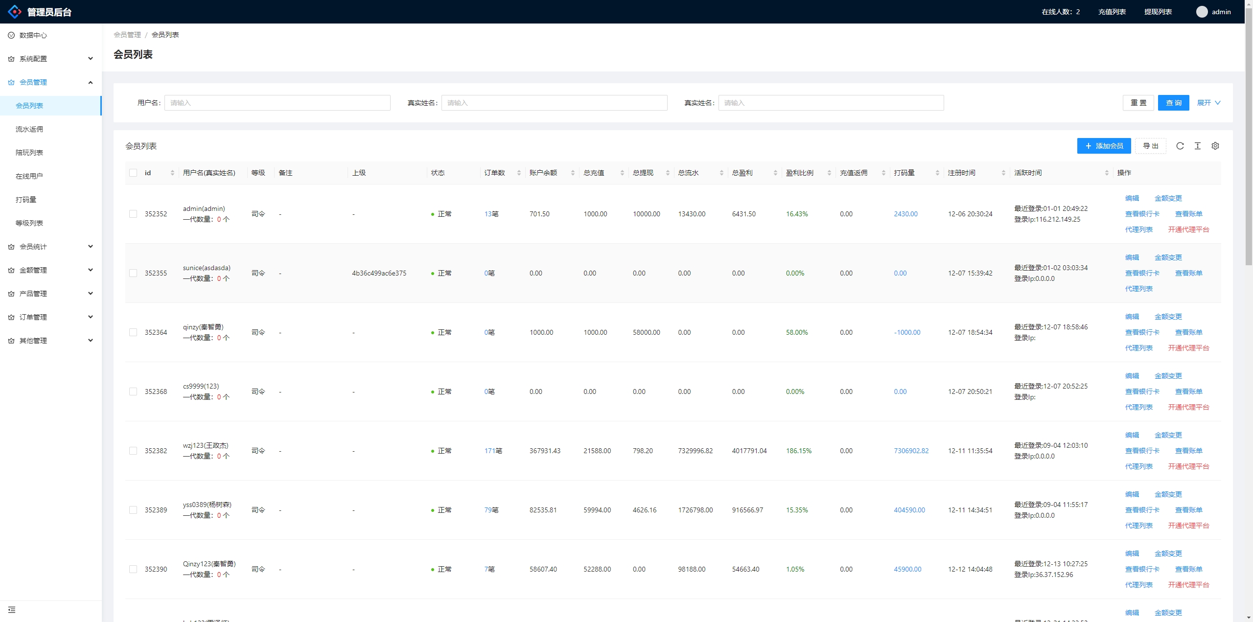
Task: Check the row checkbox for 352352
Action: (133, 214)
